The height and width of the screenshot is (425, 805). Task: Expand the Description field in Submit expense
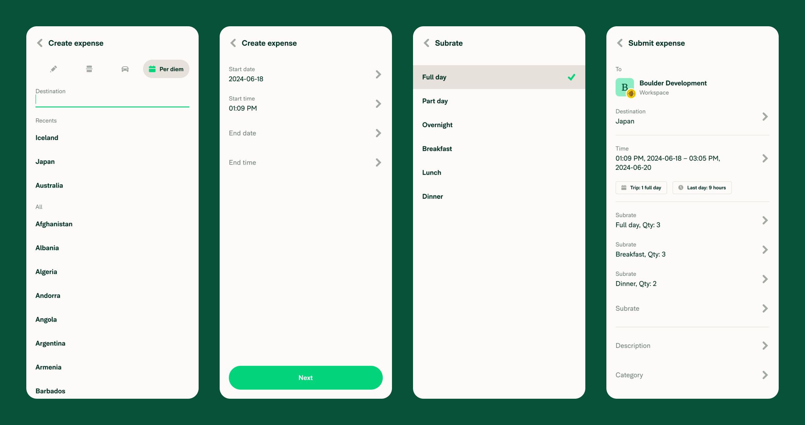tap(692, 345)
